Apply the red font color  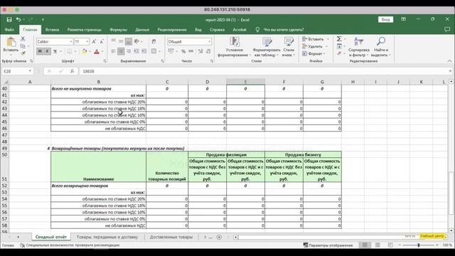(97, 52)
